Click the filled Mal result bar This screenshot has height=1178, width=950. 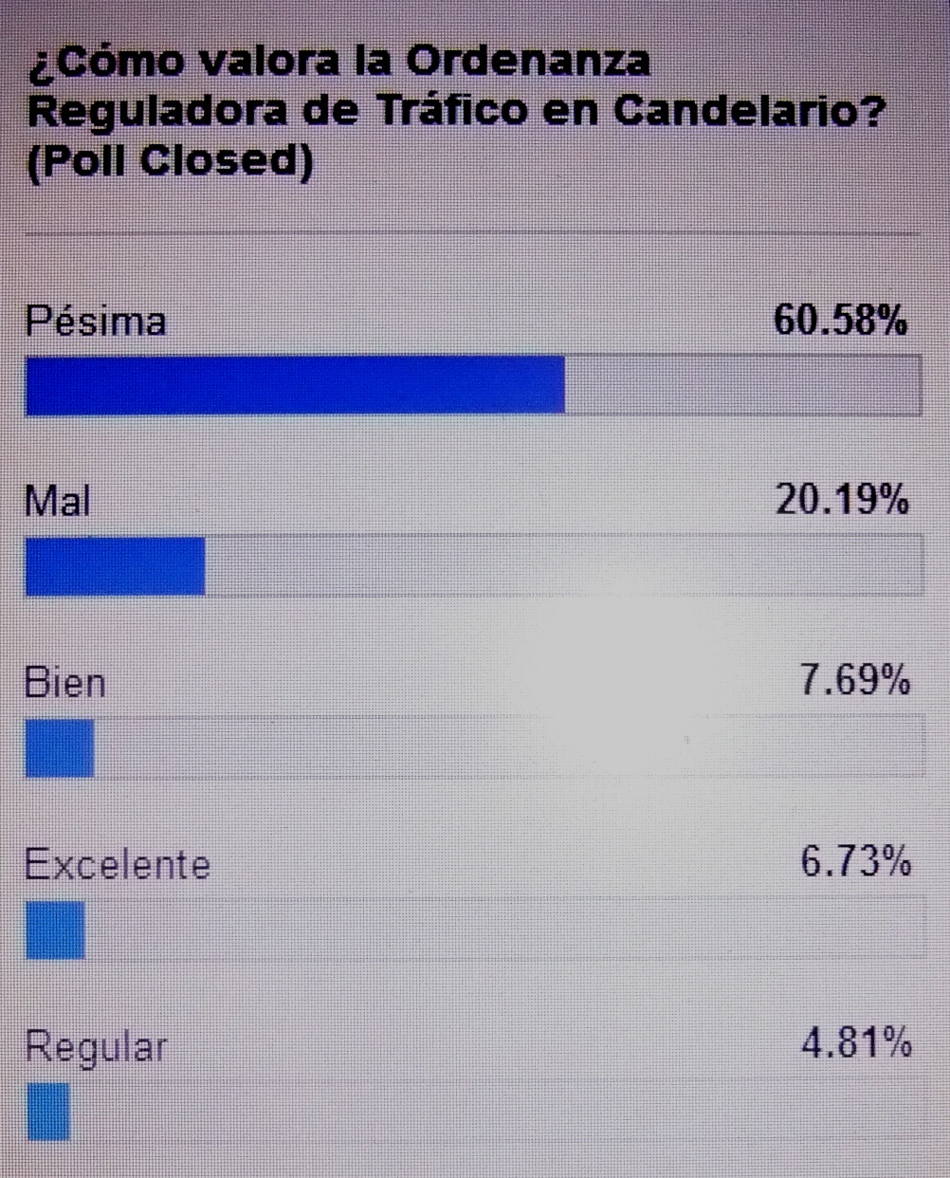click(x=115, y=566)
